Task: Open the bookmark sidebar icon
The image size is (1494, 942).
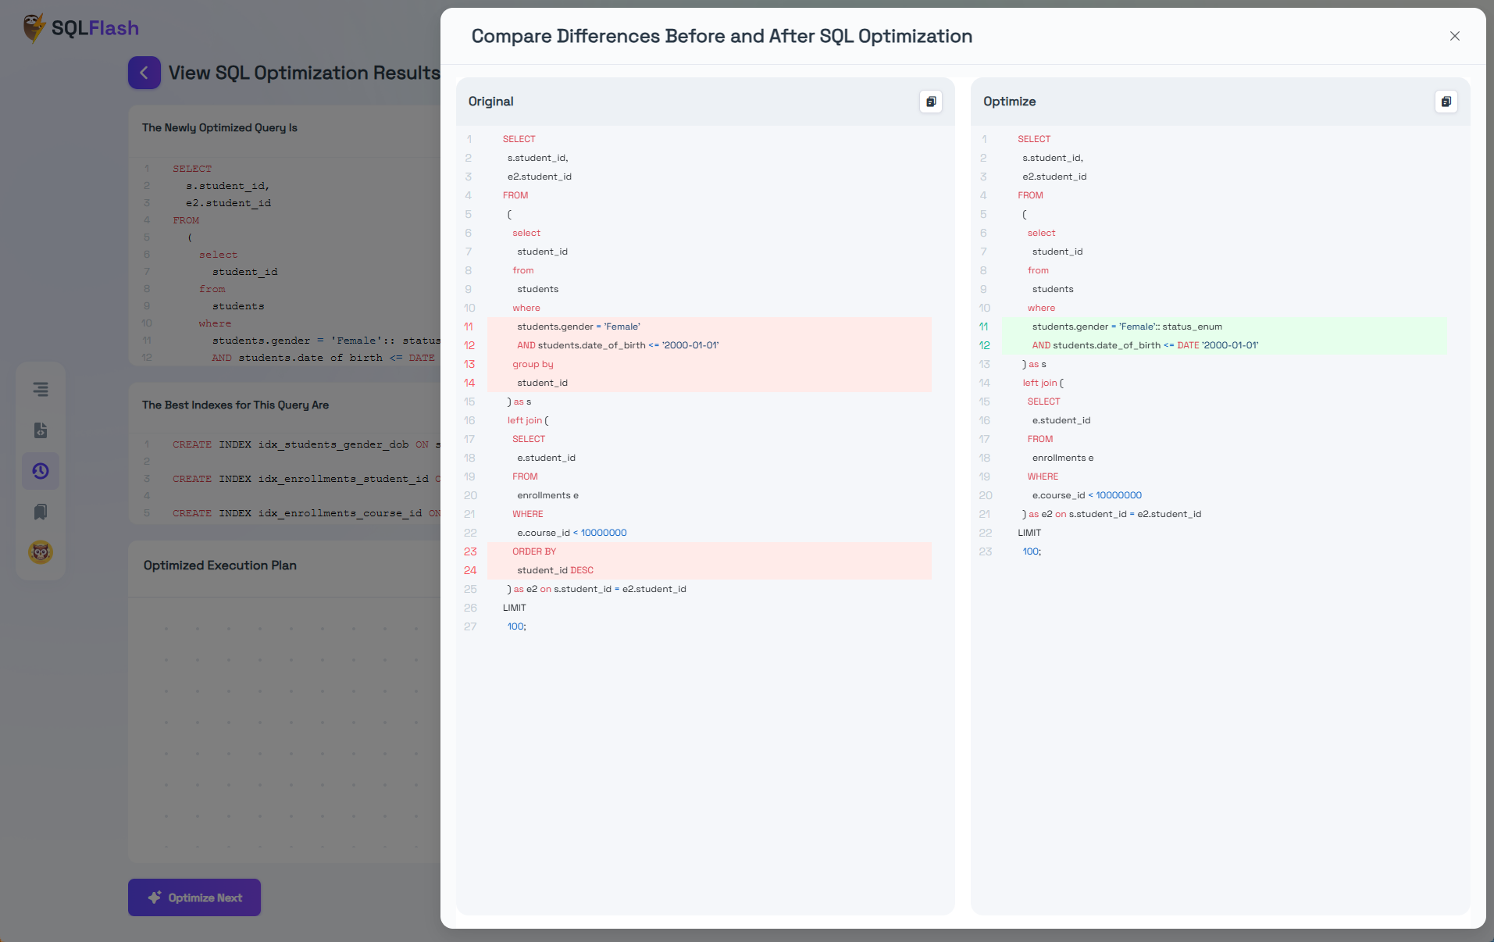Action: pyautogui.click(x=41, y=512)
